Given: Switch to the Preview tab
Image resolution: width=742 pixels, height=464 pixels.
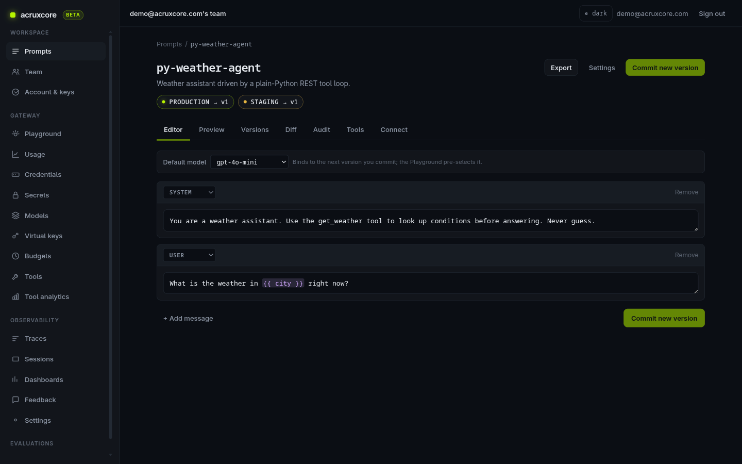Looking at the screenshot, I should point(212,130).
